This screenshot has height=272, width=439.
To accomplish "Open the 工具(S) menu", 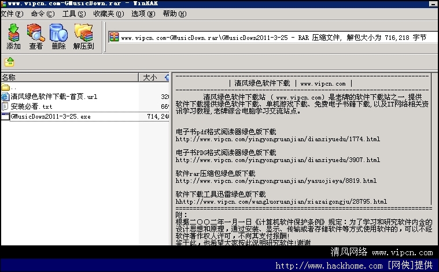I will point(74,14).
